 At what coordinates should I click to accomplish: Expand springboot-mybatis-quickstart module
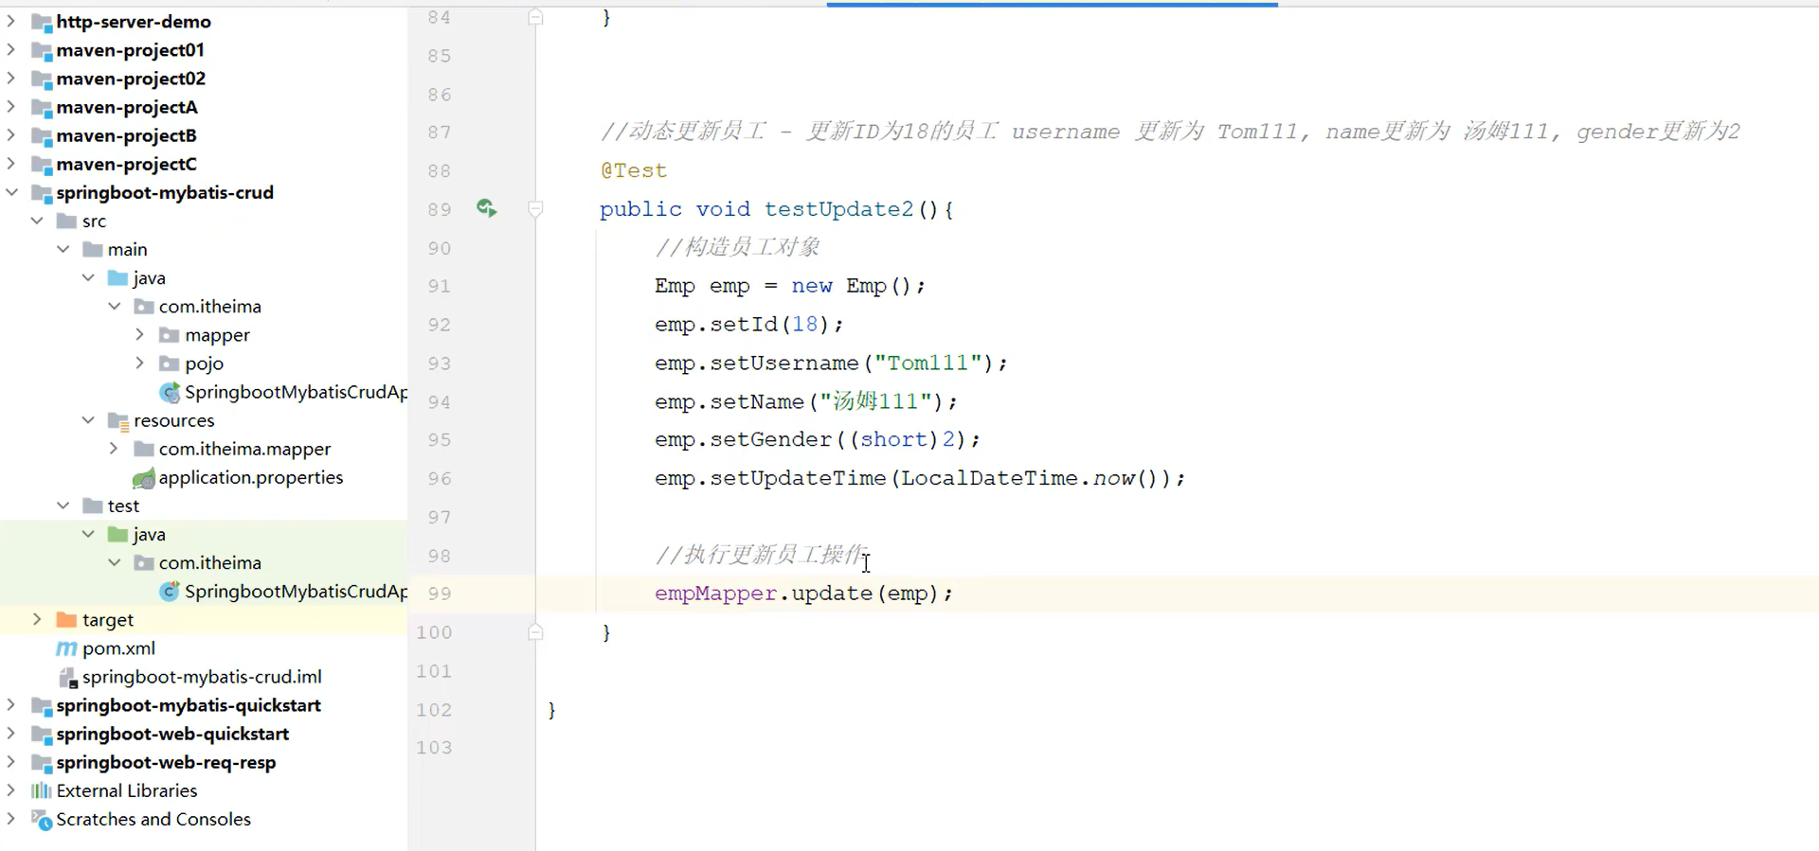[x=11, y=704]
